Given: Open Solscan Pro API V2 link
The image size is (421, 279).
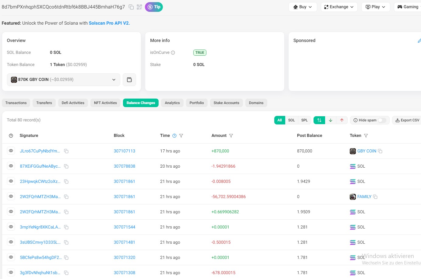Looking at the screenshot, I should pyautogui.click(x=109, y=23).
